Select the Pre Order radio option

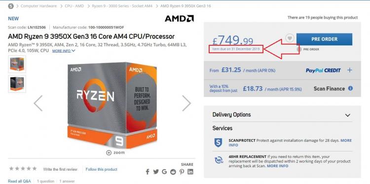[299, 49]
